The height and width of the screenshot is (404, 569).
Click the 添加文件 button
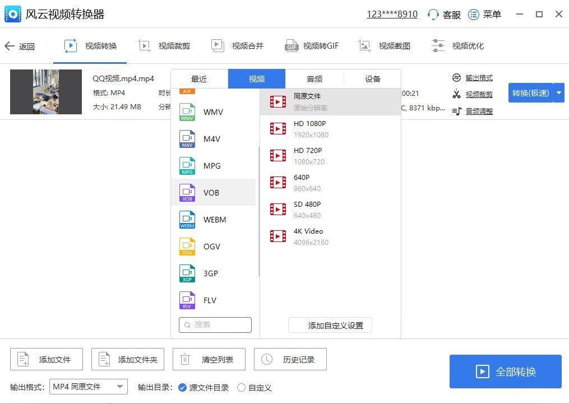(47, 359)
